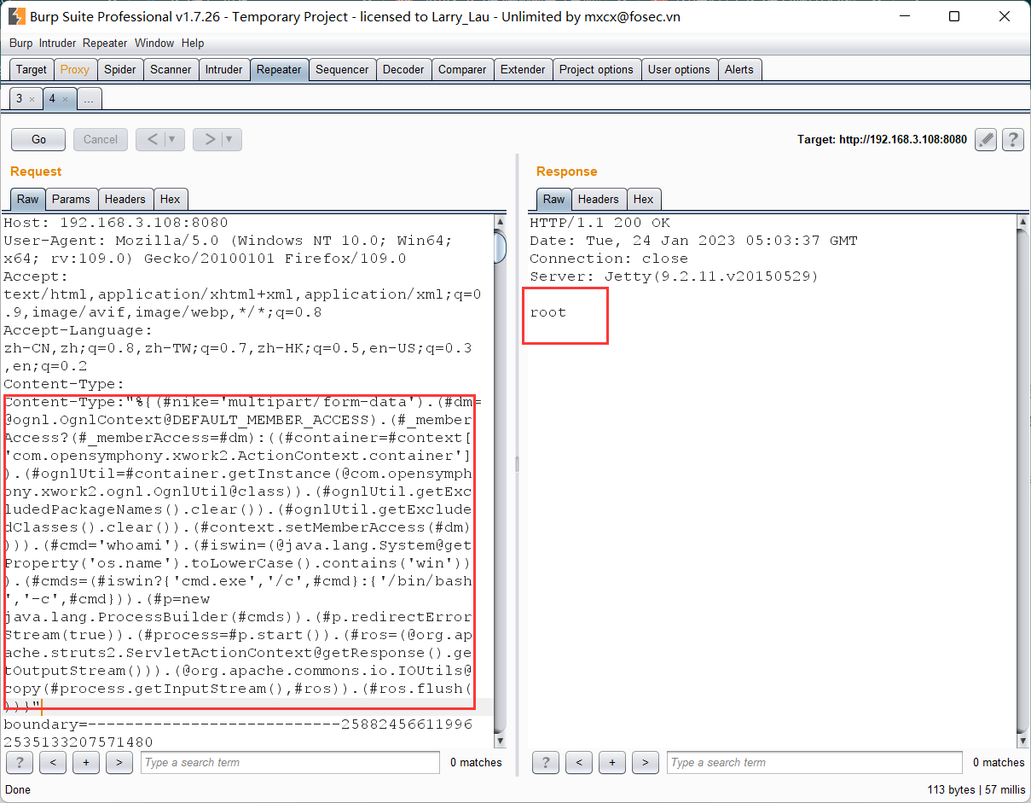Select the request Hex tab

171,199
